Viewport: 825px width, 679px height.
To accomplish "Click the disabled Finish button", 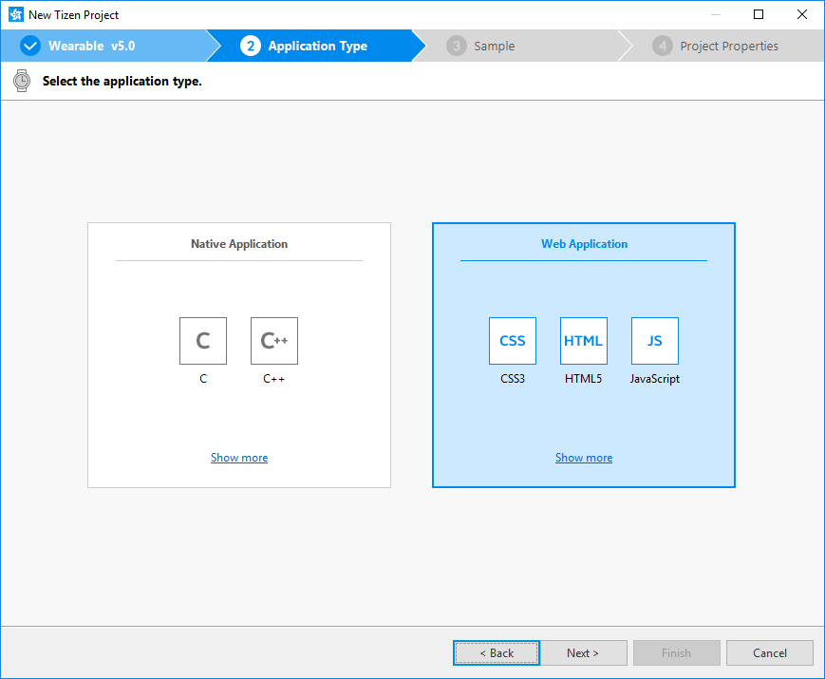I will click(x=676, y=652).
